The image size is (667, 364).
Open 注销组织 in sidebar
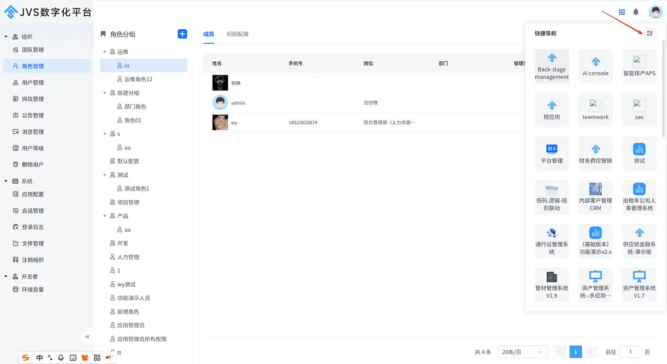[47, 260]
